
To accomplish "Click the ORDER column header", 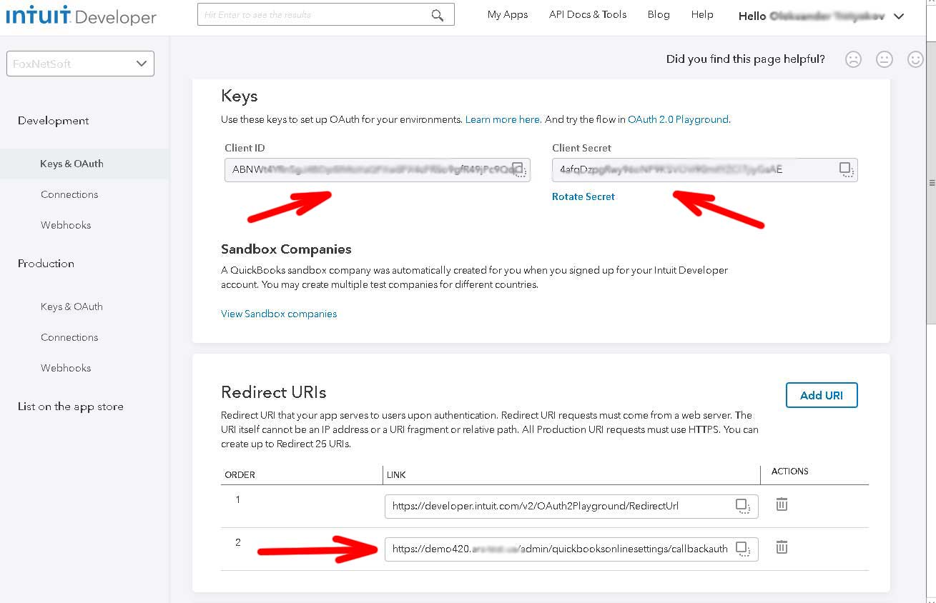I will (x=240, y=474).
